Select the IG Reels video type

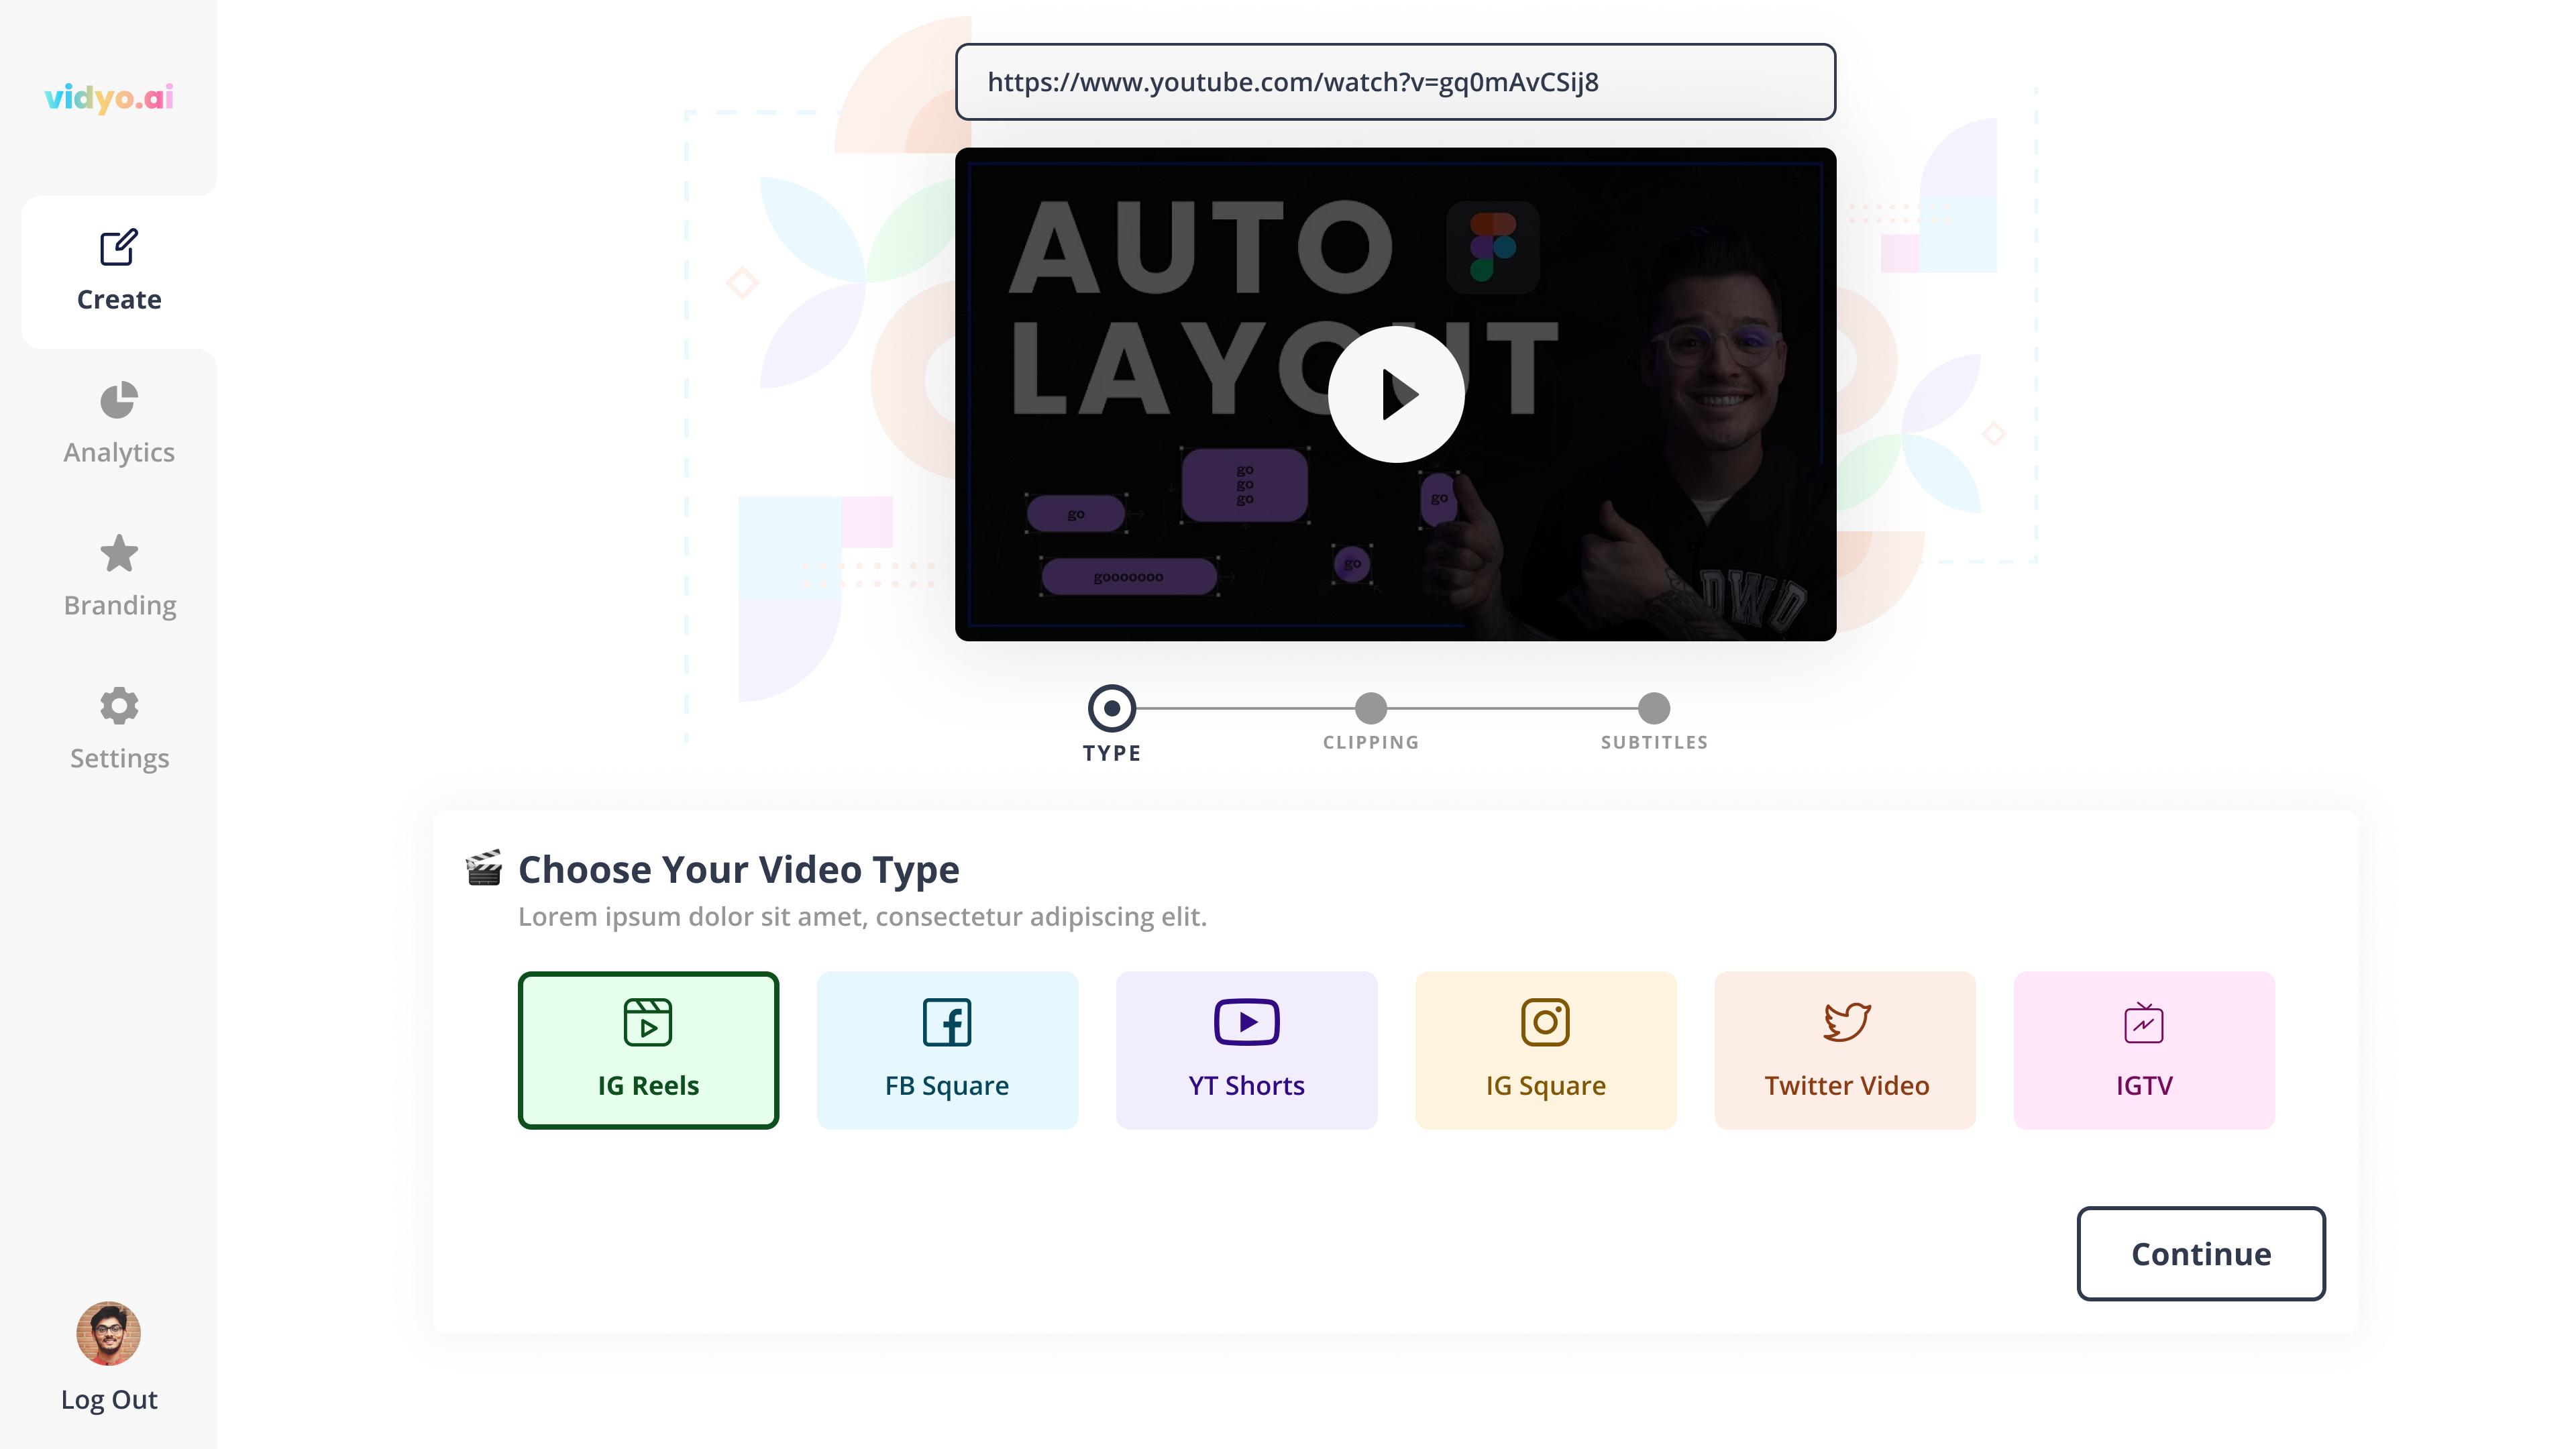tap(648, 1050)
